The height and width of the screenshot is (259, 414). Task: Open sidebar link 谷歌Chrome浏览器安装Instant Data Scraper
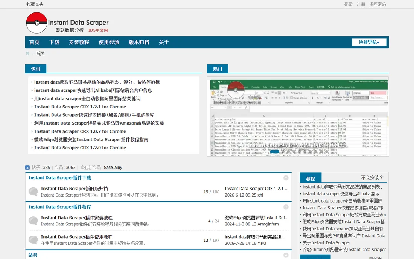[344, 250]
